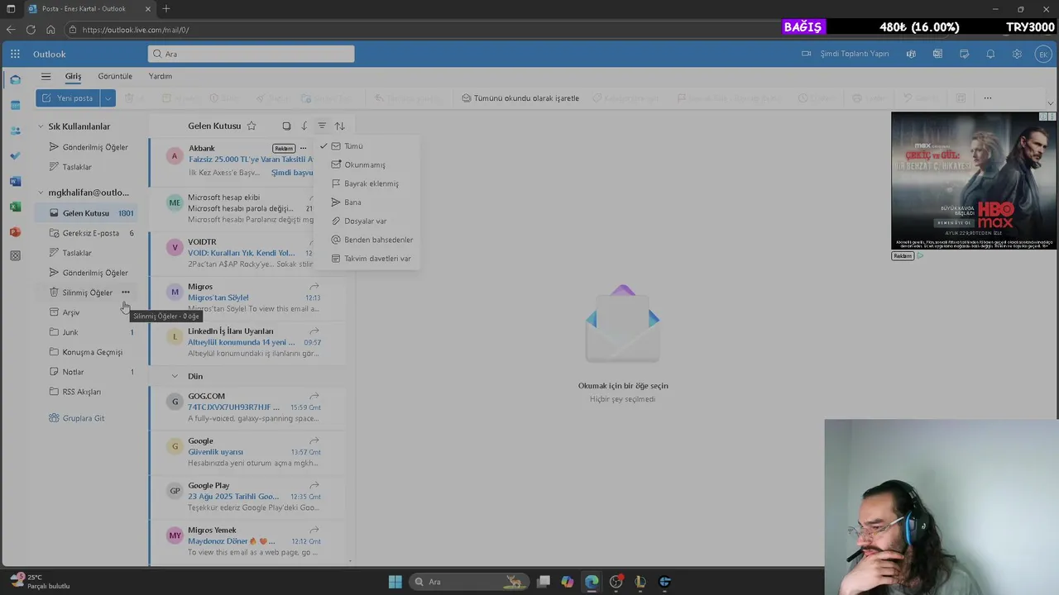Click the filter lines icon in inbox header
The image size is (1059, 595).
[x=322, y=126]
